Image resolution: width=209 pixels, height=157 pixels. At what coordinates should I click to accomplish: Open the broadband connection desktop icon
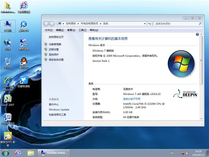[24, 44]
